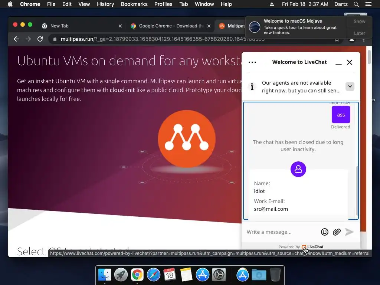
Task: Open Launchpad from the Dock
Action: pyautogui.click(x=121, y=275)
